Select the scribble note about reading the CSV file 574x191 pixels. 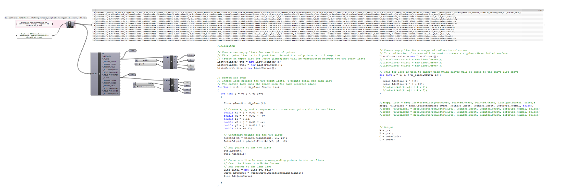point(46,18)
